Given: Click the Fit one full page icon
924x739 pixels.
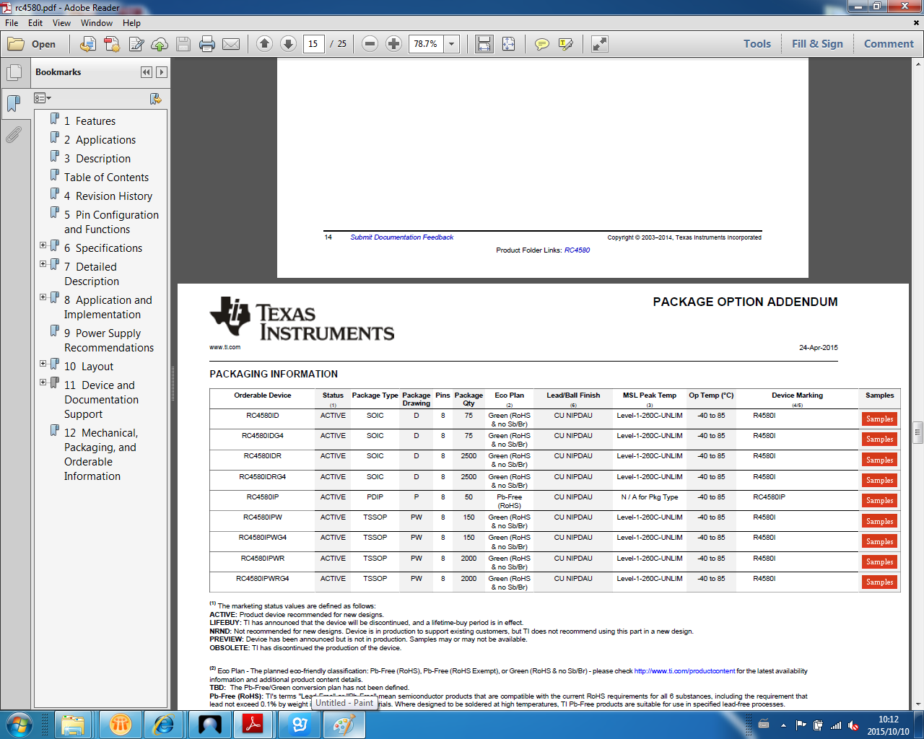Looking at the screenshot, I should (508, 44).
